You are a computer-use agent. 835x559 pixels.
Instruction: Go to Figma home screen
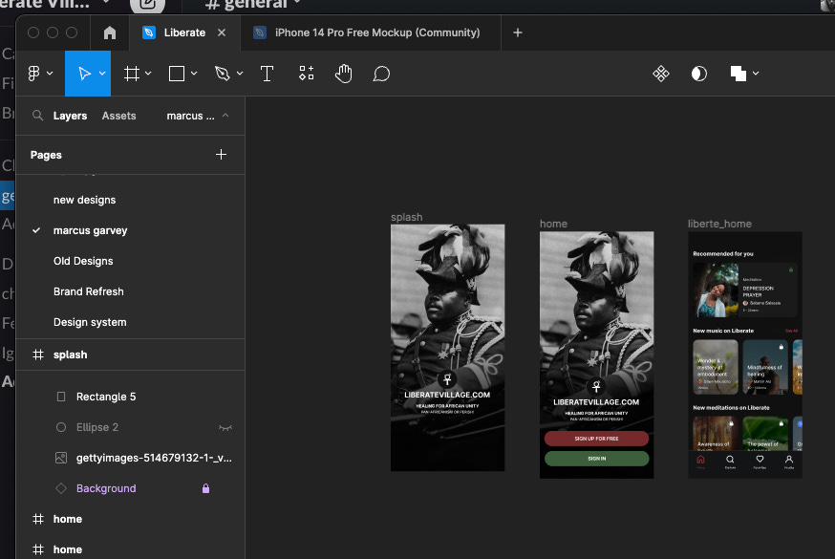[x=110, y=33]
